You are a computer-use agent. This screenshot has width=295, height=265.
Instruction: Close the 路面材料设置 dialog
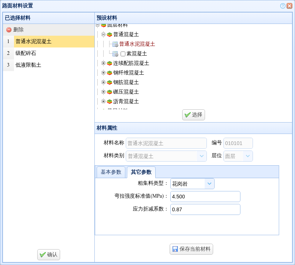point(289,6)
